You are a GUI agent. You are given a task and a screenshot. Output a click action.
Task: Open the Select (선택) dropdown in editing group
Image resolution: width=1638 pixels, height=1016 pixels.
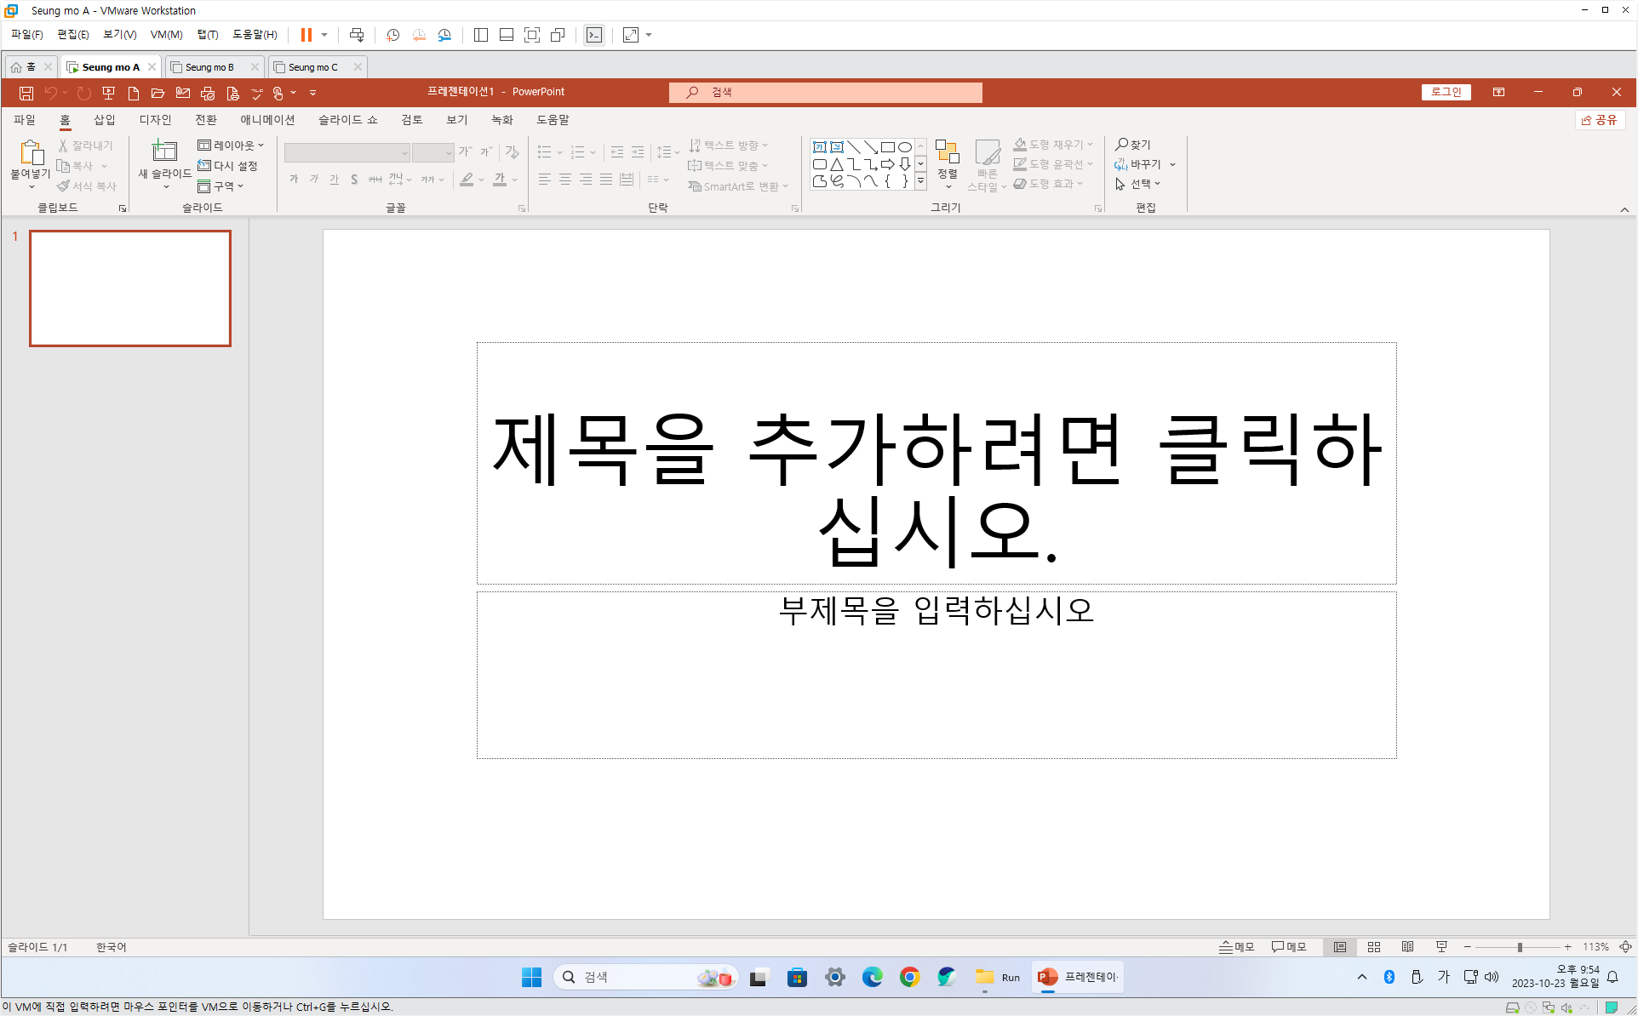[x=1139, y=184]
